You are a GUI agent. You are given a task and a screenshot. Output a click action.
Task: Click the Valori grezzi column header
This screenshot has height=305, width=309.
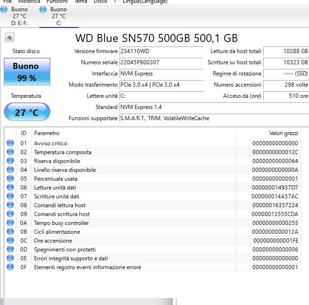tap(268, 133)
